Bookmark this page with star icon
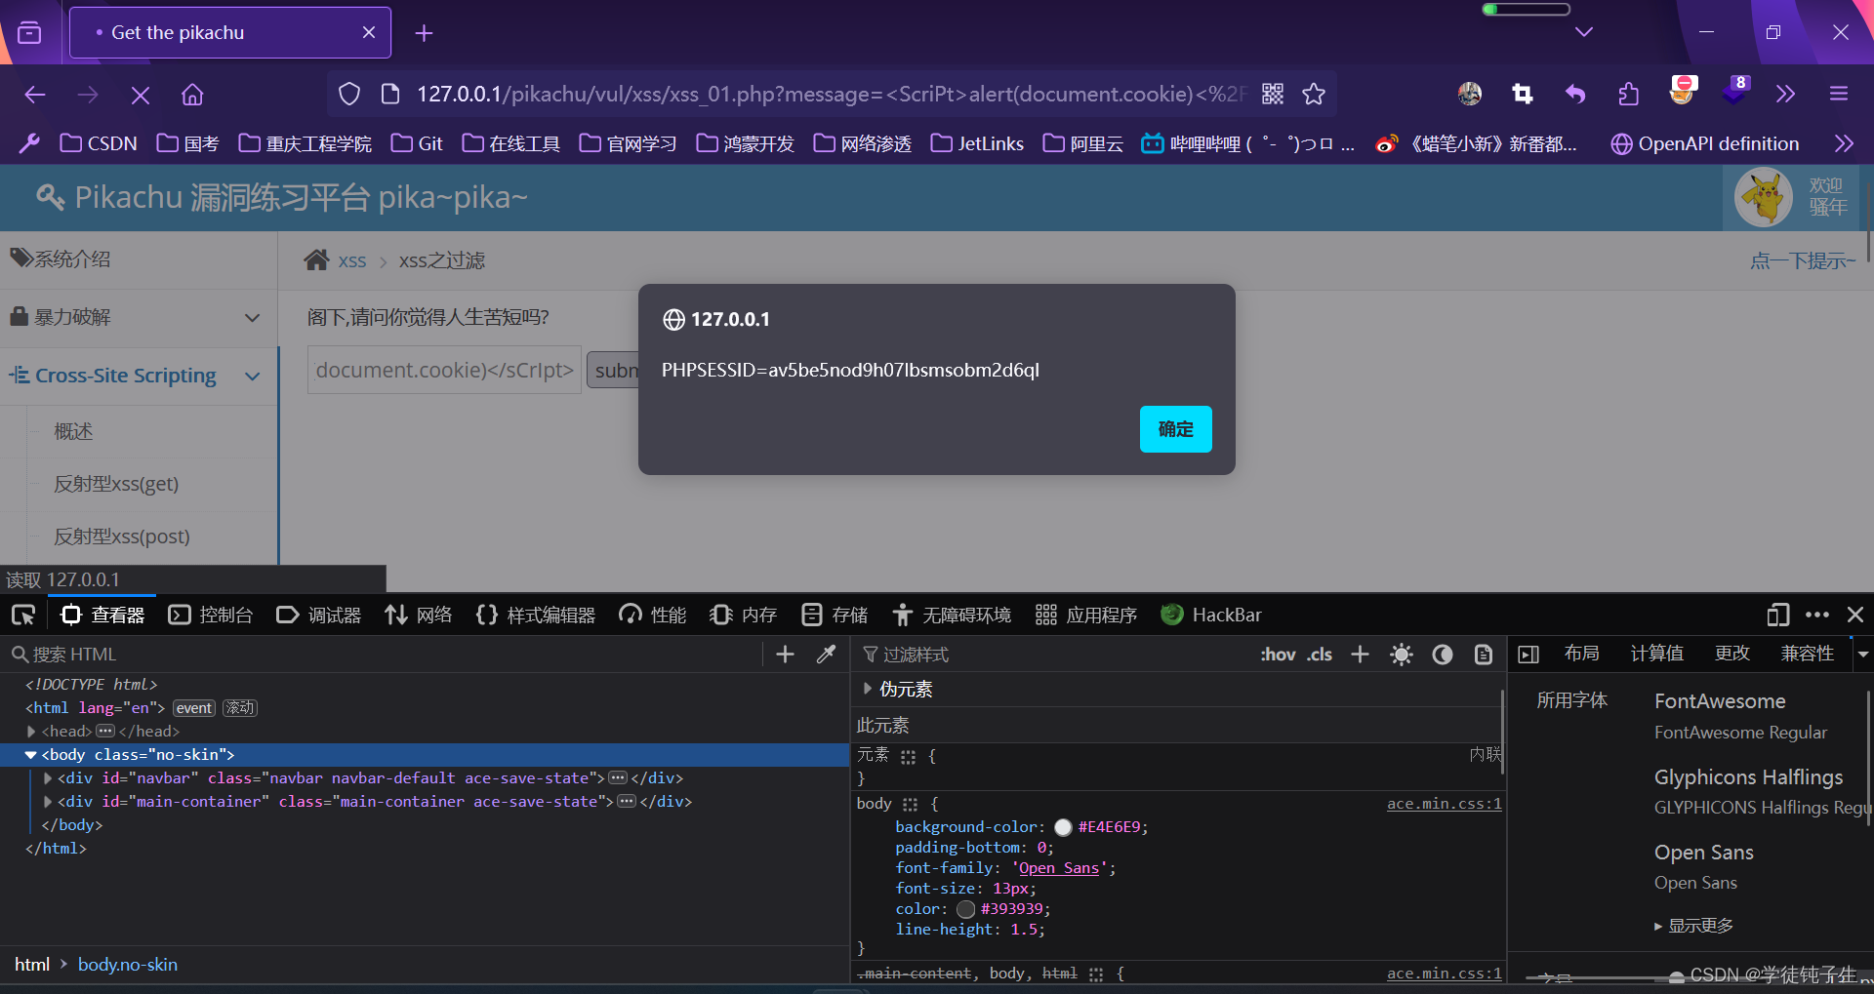Image resolution: width=1874 pixels, height=994 pixels. click(1314, 94)
